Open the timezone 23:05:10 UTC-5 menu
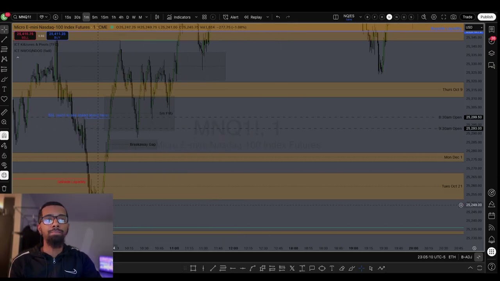The width and height of the screenshot is (500, 281). click(431, 257)
